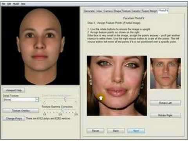Open the File menu
188x141 pixels.
tap(3, 4)
